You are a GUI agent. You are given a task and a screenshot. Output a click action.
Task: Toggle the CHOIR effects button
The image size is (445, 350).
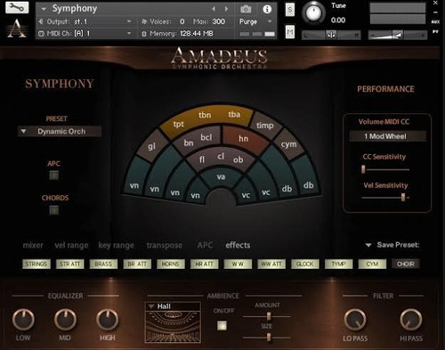click(405, 264)
